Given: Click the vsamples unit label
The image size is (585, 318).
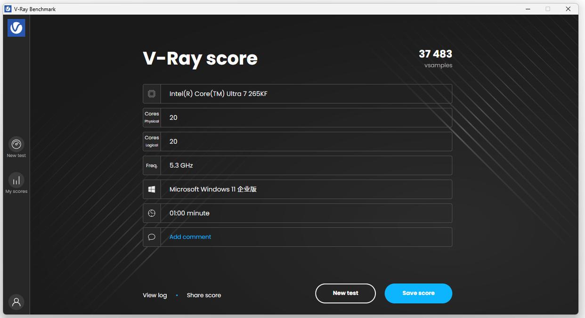Looking at the screenshot, I should (438, 65).
